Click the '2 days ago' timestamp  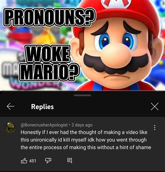pos(82,125)
